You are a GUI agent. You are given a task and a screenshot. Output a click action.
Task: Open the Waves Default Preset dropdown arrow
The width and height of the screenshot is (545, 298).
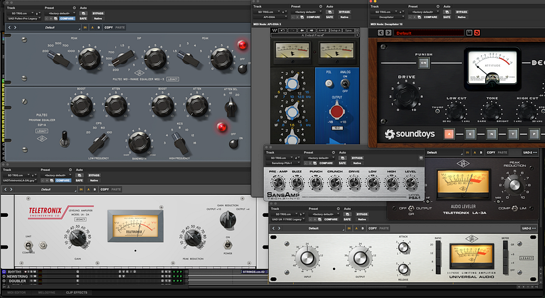click(357, 35)
